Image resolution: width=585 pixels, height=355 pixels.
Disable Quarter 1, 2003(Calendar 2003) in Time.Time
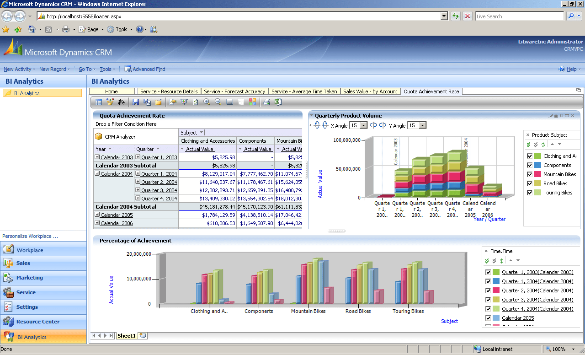(488, 272)
